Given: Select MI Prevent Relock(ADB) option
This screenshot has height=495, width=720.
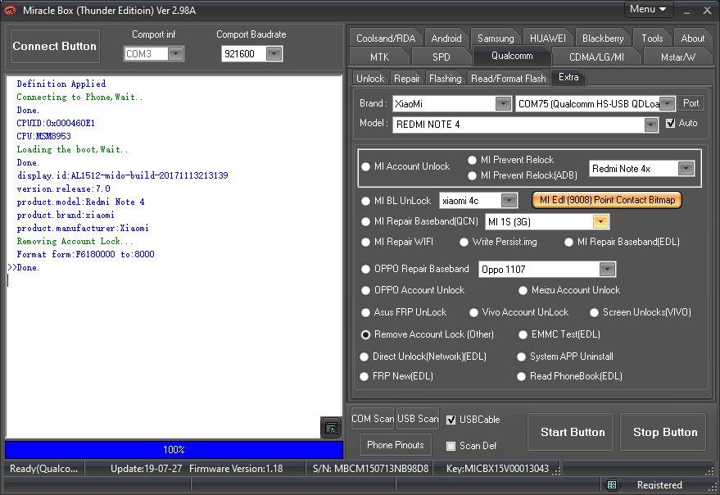Looking at the screenshot, I should pos(472,175).
